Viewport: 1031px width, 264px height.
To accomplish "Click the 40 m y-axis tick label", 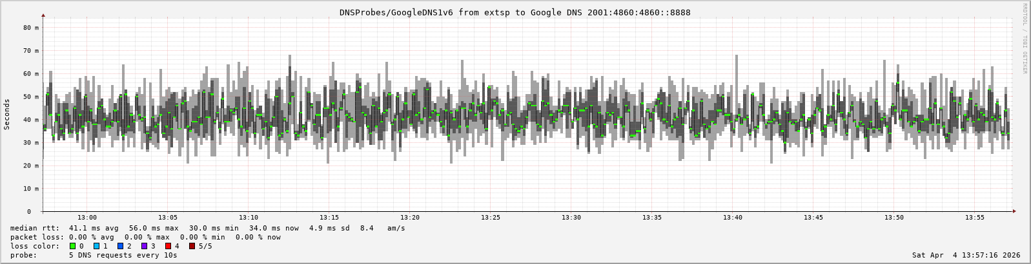I will (x=31, y=120).
